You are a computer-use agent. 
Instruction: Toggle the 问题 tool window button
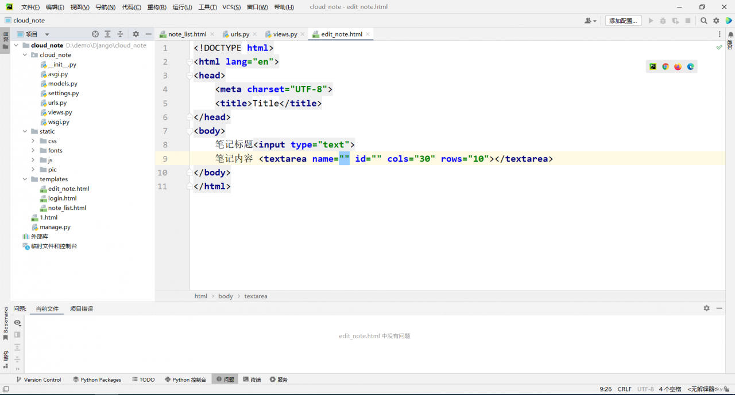click(x=225, y=380)
